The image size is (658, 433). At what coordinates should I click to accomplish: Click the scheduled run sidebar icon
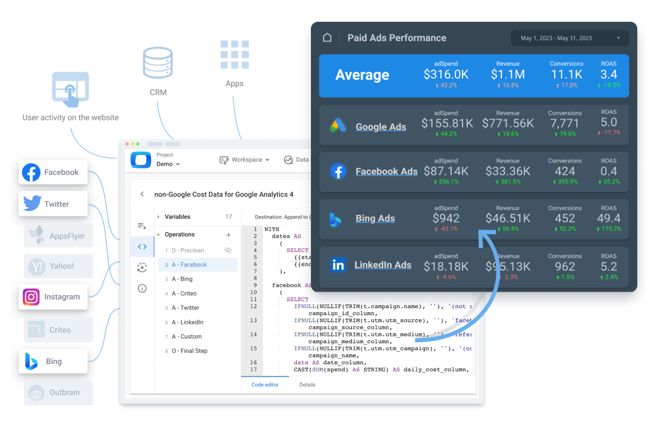(142, 268)
